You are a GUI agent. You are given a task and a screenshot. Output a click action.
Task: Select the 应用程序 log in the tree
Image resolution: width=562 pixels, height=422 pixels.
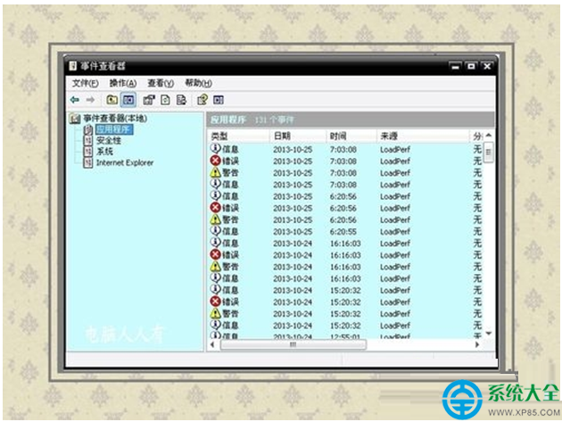114,129
